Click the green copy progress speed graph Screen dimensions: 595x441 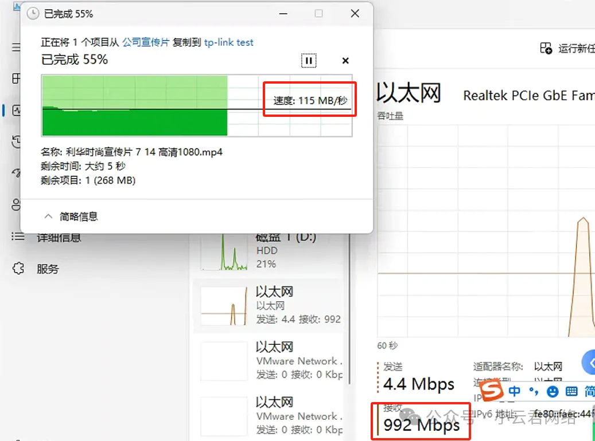[x=135, y=106]
